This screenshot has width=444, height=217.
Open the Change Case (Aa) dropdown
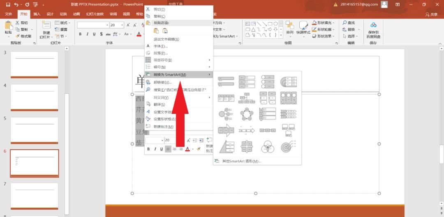128,34
